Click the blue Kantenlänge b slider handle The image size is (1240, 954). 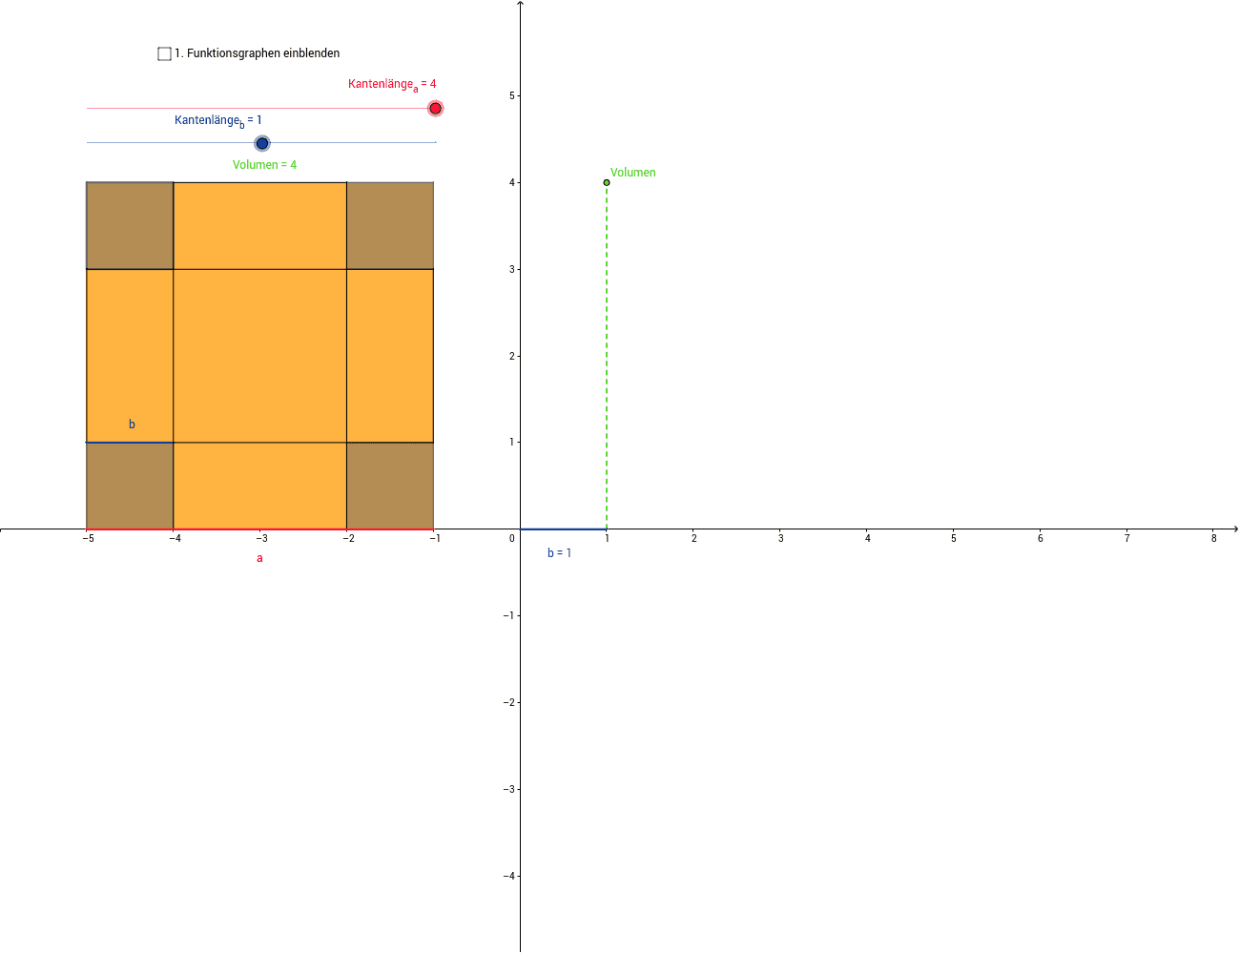262,143
